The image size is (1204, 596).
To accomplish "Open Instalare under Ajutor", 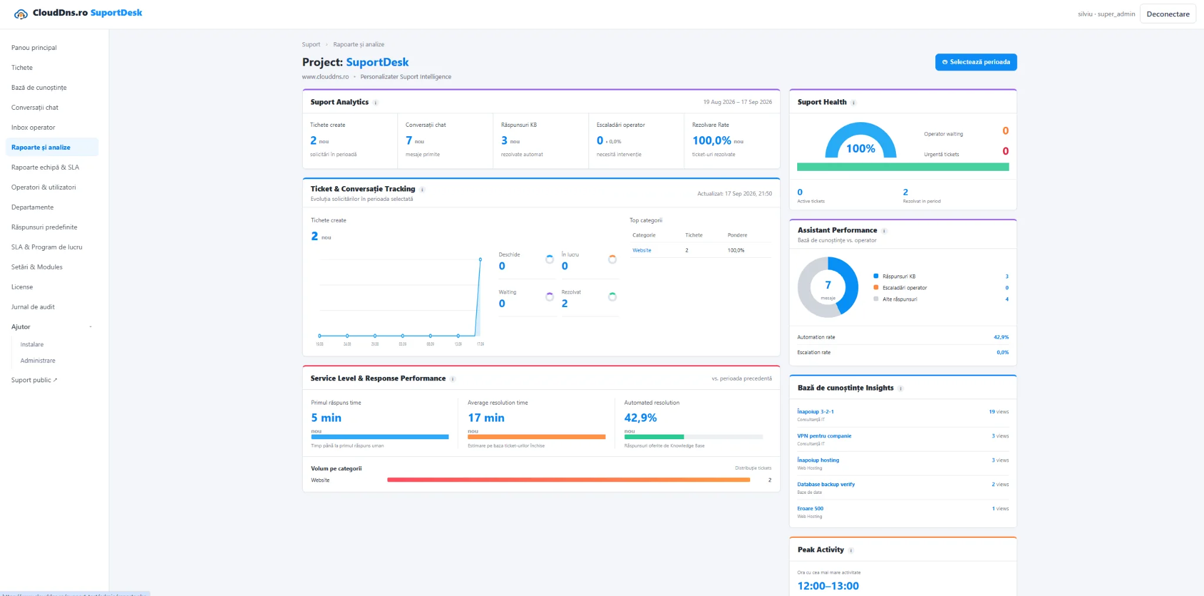I will click(32, 345).
